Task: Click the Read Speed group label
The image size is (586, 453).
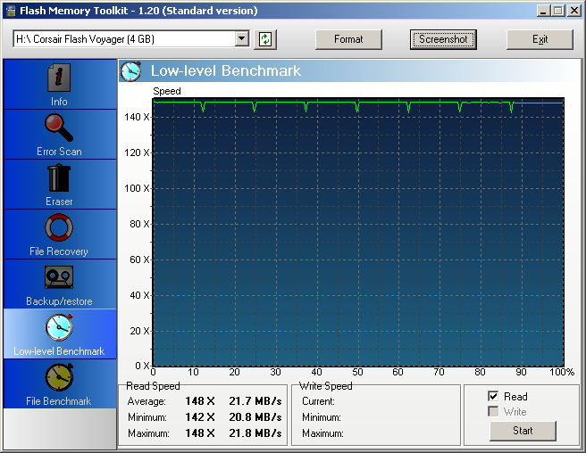Action: tap(154, 386)
